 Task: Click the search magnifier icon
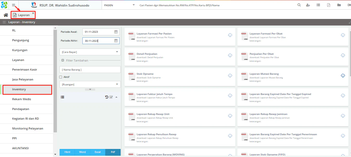[299, 5]
